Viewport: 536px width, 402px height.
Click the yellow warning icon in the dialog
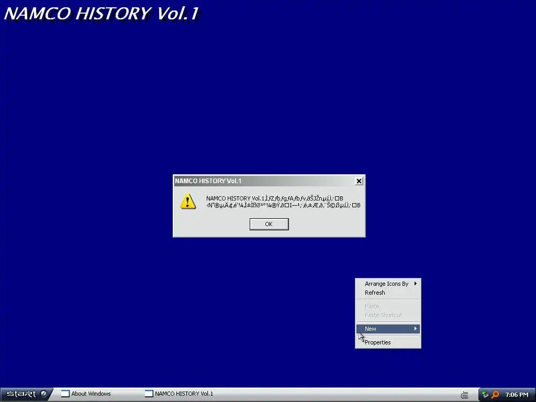188,202
